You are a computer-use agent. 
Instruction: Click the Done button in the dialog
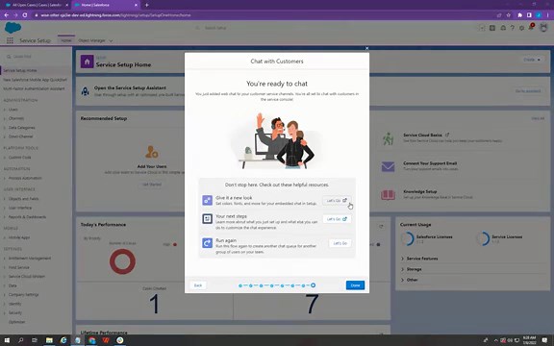[355, 285]
